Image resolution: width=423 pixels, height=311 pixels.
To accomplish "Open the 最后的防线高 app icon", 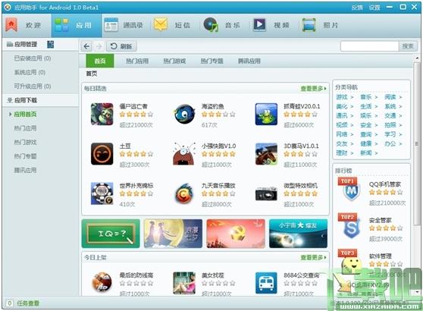I will click(102, 283).
